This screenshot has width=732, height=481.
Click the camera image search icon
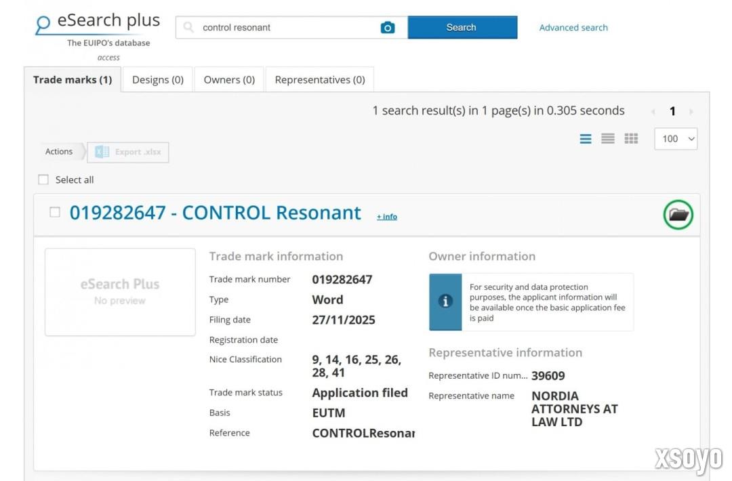click(x=388, y=28)
